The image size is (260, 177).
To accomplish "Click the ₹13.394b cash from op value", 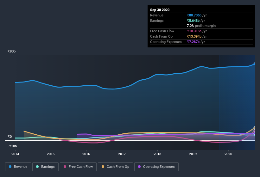I will coord(194,36).
